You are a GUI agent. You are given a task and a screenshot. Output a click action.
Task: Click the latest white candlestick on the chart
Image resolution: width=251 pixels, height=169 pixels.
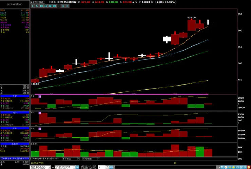208,22
